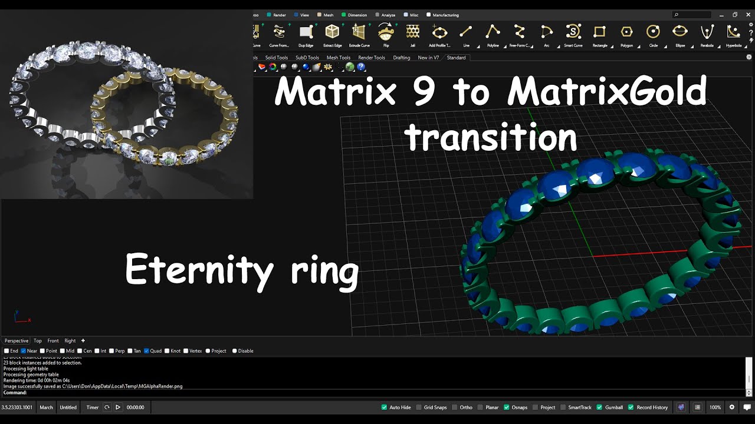Expand the Arc tool flyout arrow
This screenshot has height=424, width=755.
558,47
